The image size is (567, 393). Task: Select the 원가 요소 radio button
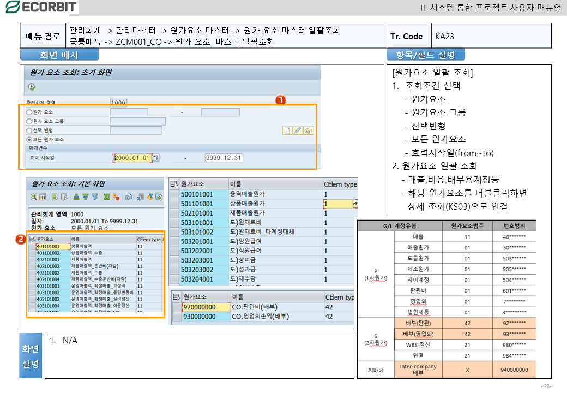click(29, 112)
